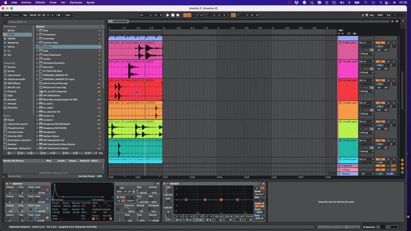This screenshot has width=411, height=231.
Task: Toggle the Key map mode button
Action: pos(372,15)
